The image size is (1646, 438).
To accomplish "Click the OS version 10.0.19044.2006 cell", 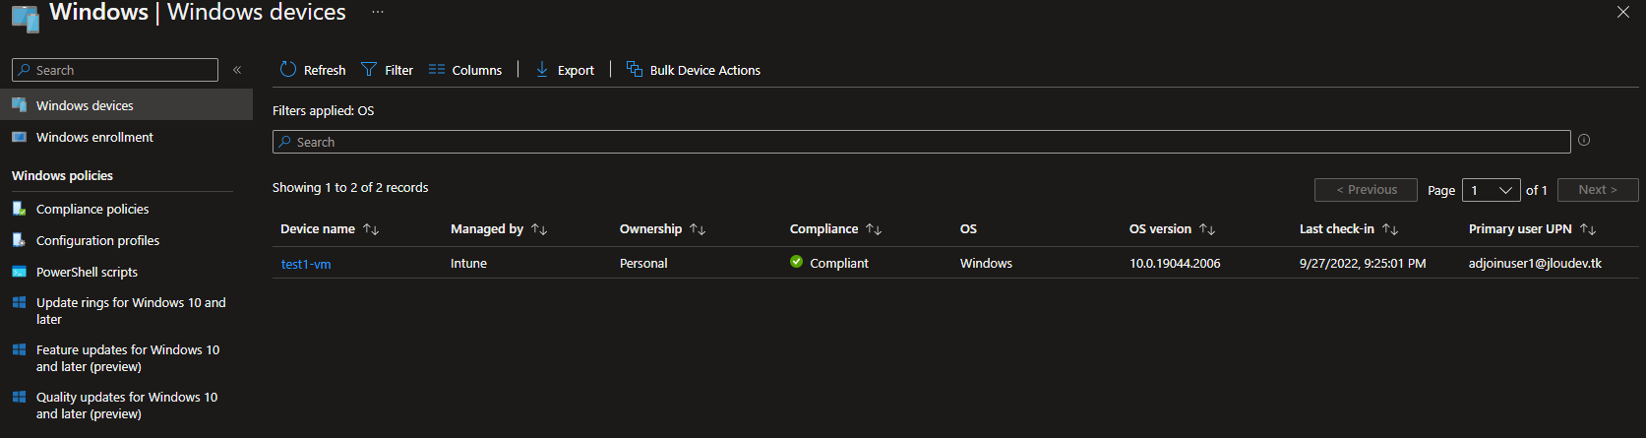I will pyautogui.click(x=1175, y=264).
